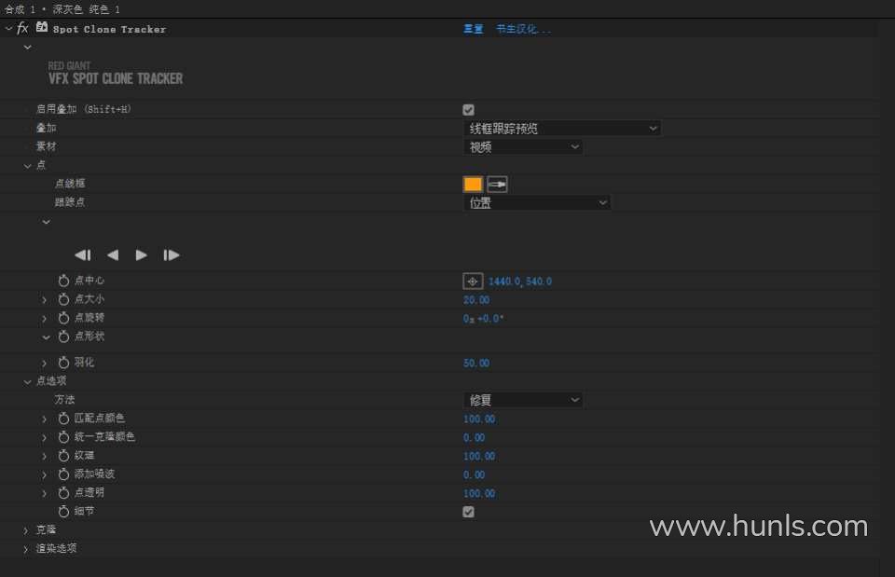Edit the 添加噪波 value 0.00
The width and height of the screenshot is (895, 577).
pos(474,474)
